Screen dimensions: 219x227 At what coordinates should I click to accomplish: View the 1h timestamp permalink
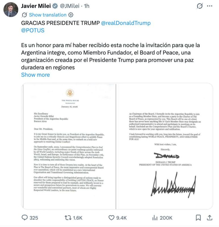87,5
